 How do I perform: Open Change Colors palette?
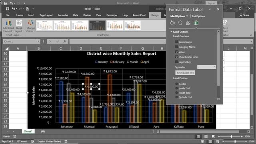(30, 26)
